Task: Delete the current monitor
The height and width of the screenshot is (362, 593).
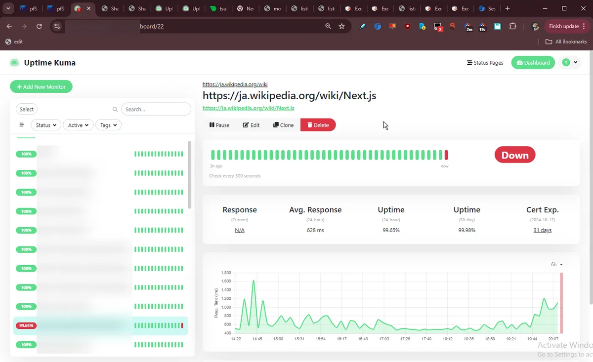Action: [318, 125]
